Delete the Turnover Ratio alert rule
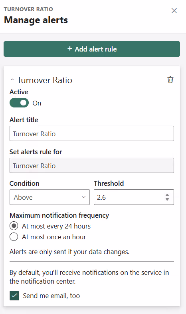The image size is (186, 314). (x=170, y=80)
